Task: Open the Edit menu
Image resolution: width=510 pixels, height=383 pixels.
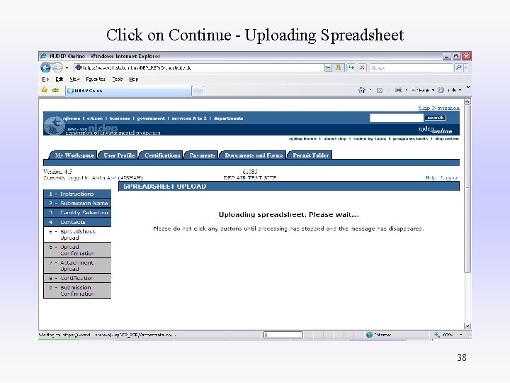Action: (59, 79)
